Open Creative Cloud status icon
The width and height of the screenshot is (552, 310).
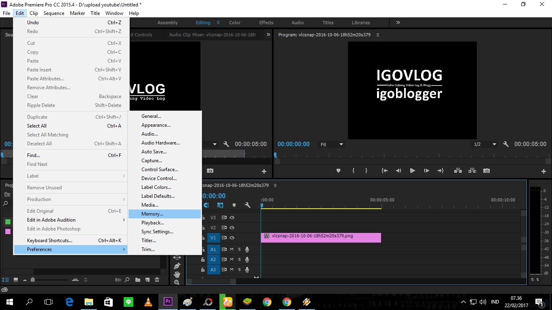pos(4,290)
